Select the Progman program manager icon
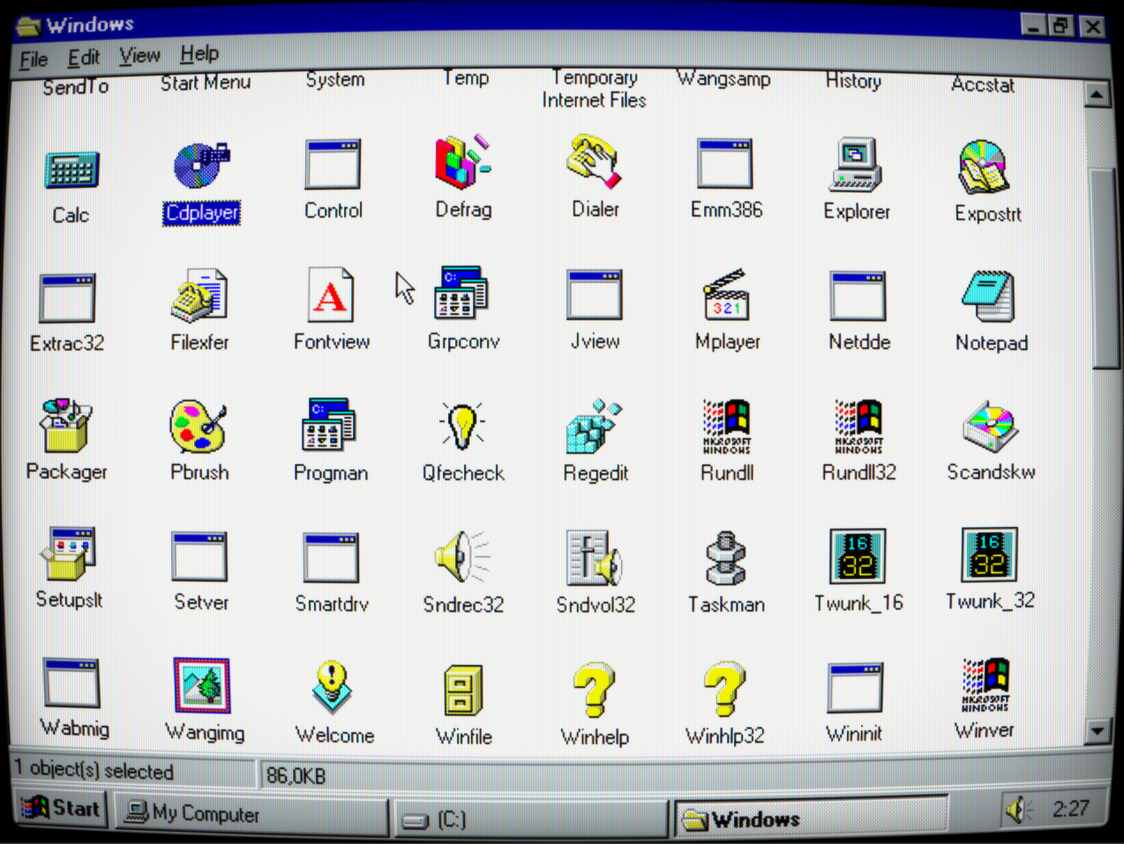 (x=329, y=424)
